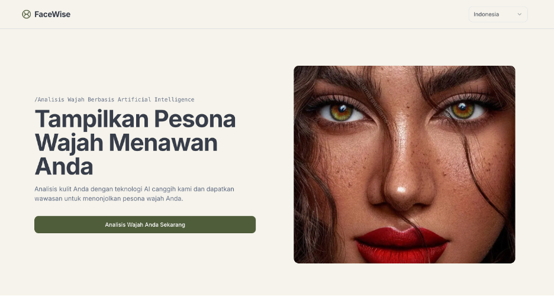Click the hero face portrait image
This screenshot has height=296, width=554.
404,164
